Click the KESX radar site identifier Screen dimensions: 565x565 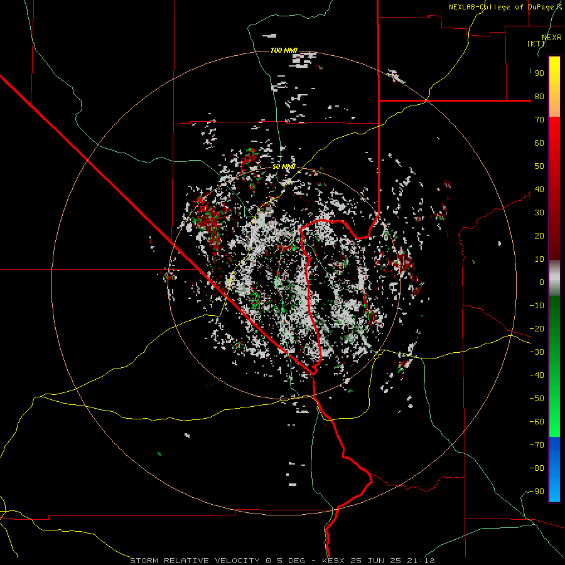point(333,561)
